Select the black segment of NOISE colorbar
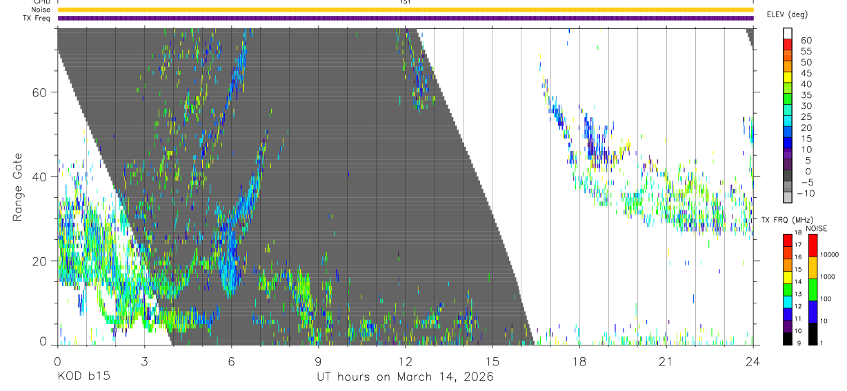The width and height of the screenshot is (847, 391). 813,334
